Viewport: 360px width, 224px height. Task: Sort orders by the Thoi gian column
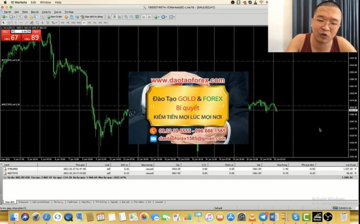tap(62, 165)
